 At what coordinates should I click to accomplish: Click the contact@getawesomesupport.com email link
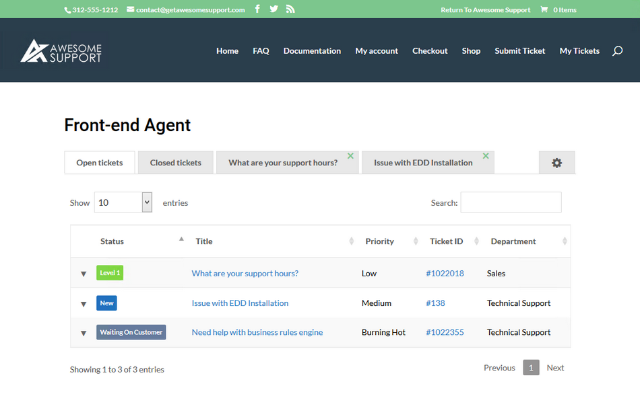tap(190, 10)
